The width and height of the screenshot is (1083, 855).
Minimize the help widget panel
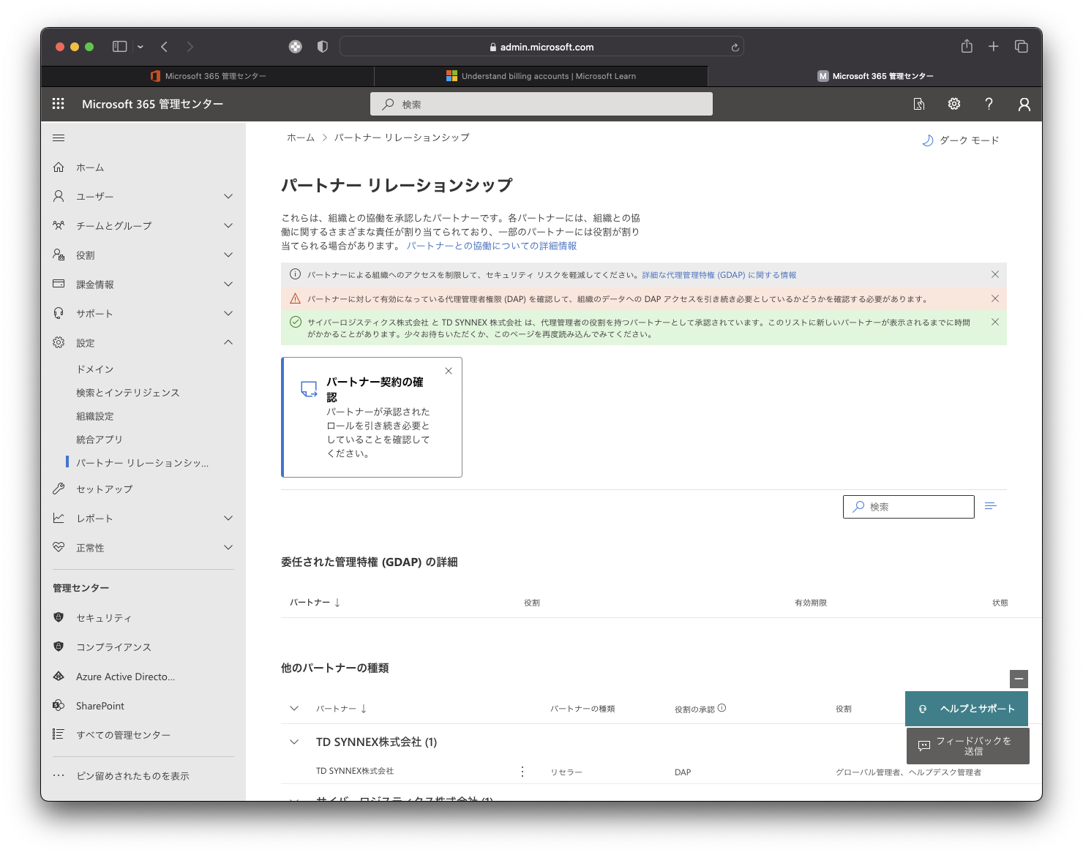pos(1019,679)
